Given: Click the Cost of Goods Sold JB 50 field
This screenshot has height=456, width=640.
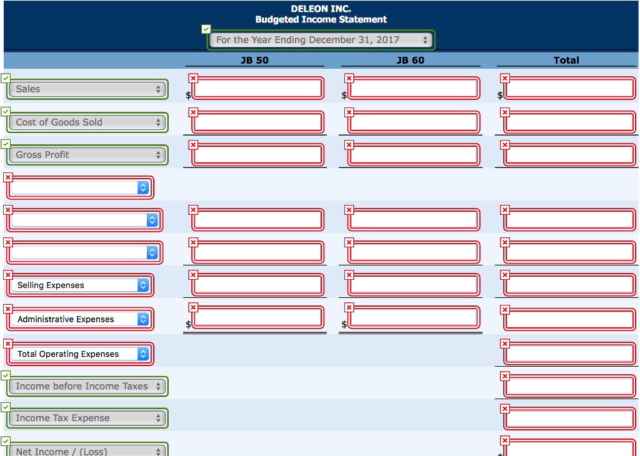Looking at the screenshot, I should (x=258, y=122).
